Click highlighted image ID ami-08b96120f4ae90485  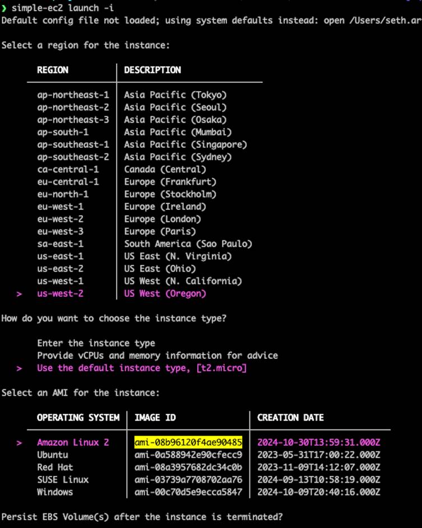pyautogui.click(x=188, y=442)
